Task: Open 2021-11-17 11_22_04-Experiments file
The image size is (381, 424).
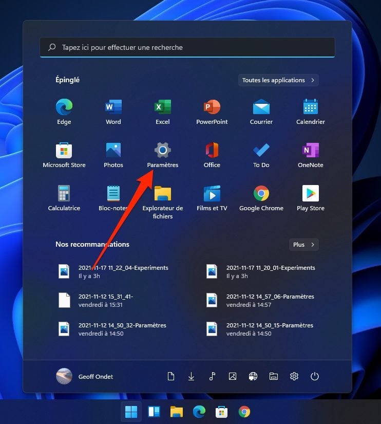Action: click(x=113, y=272)
